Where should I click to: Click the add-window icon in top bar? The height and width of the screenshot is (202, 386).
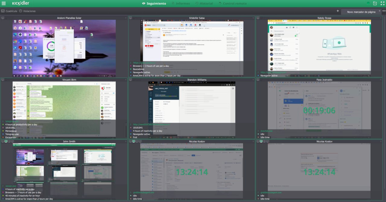coord(375,4)
